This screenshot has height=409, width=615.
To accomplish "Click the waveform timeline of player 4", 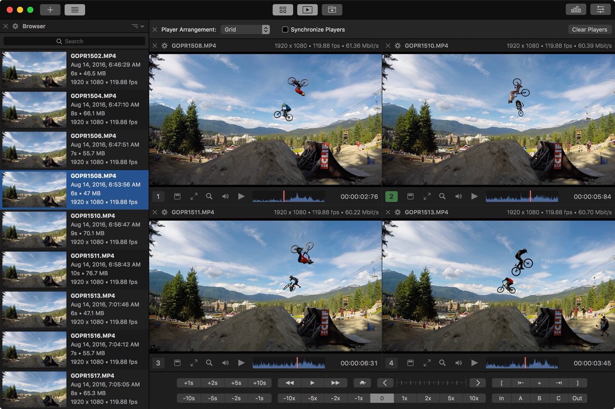I will (522, 363).
